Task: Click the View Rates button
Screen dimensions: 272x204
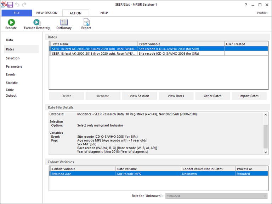Action: [176, 96]
